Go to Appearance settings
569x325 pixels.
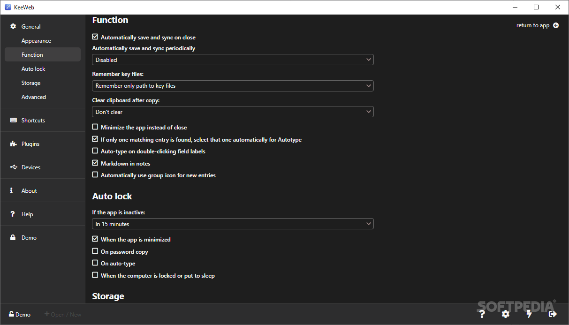[43, 41]
